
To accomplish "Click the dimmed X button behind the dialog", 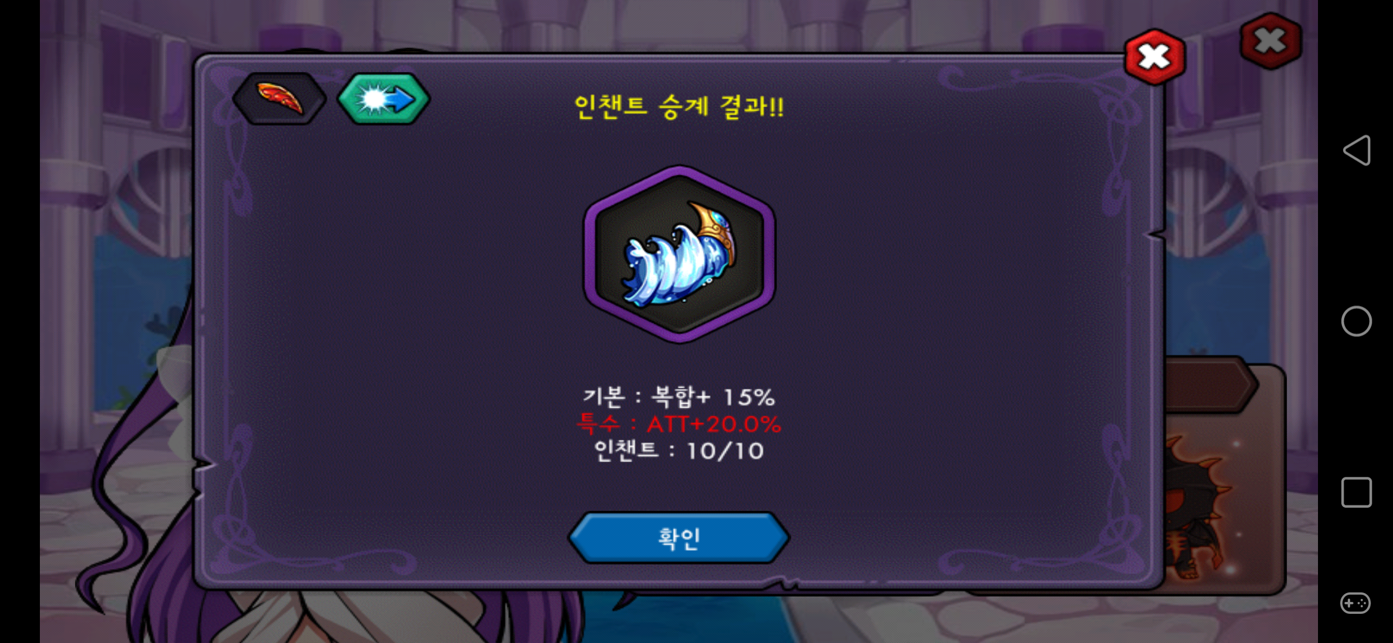I will (x=1271, y=42).
